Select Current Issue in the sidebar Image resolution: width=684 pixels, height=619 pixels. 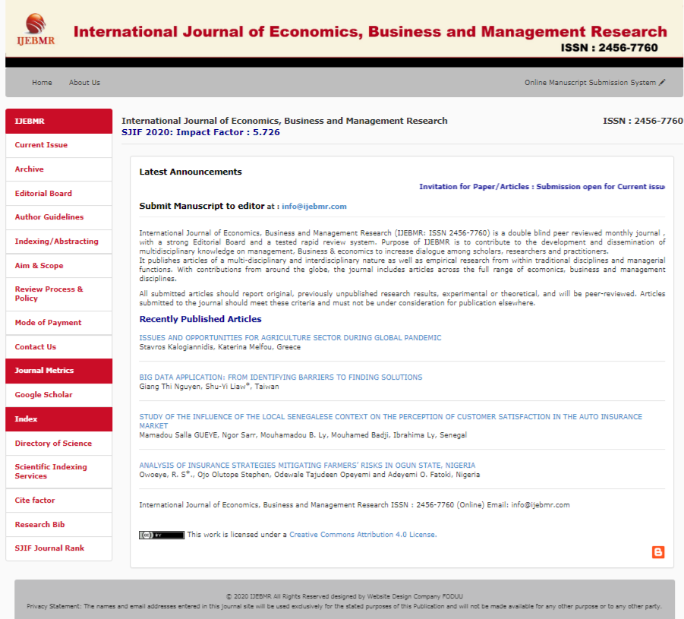[x=41, y=145]
